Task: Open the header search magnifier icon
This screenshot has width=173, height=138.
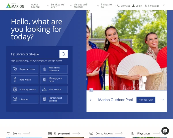Action: [x=164, y=6]
